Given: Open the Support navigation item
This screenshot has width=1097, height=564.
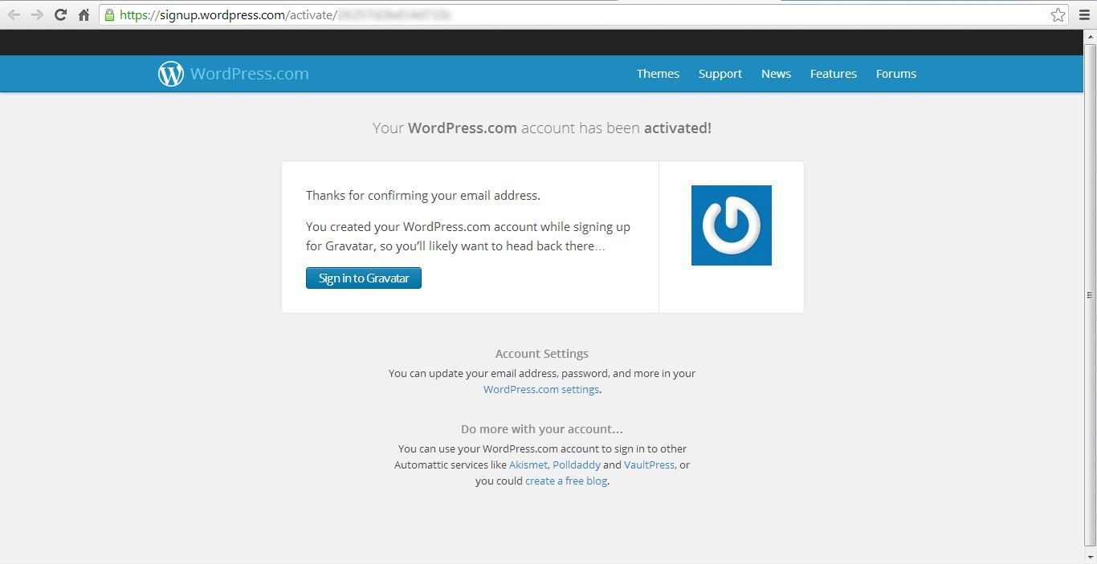Looking at the screenshot, I should point(720,74).
